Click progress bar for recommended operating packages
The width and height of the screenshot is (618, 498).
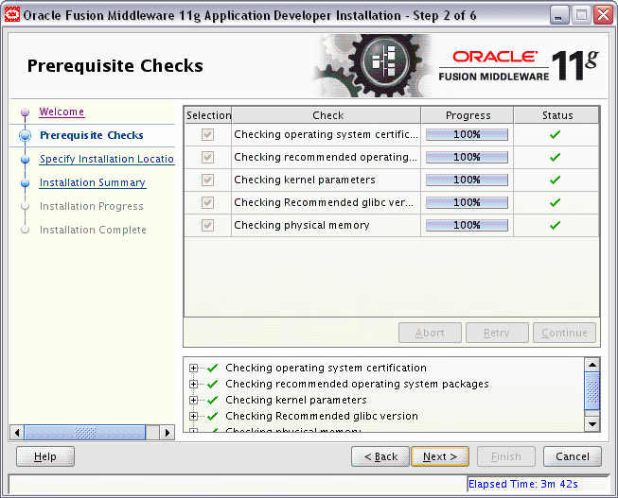tap(467, 158)
